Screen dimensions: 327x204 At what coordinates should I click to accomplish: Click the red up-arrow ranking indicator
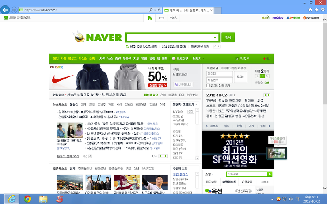(264, 59)
